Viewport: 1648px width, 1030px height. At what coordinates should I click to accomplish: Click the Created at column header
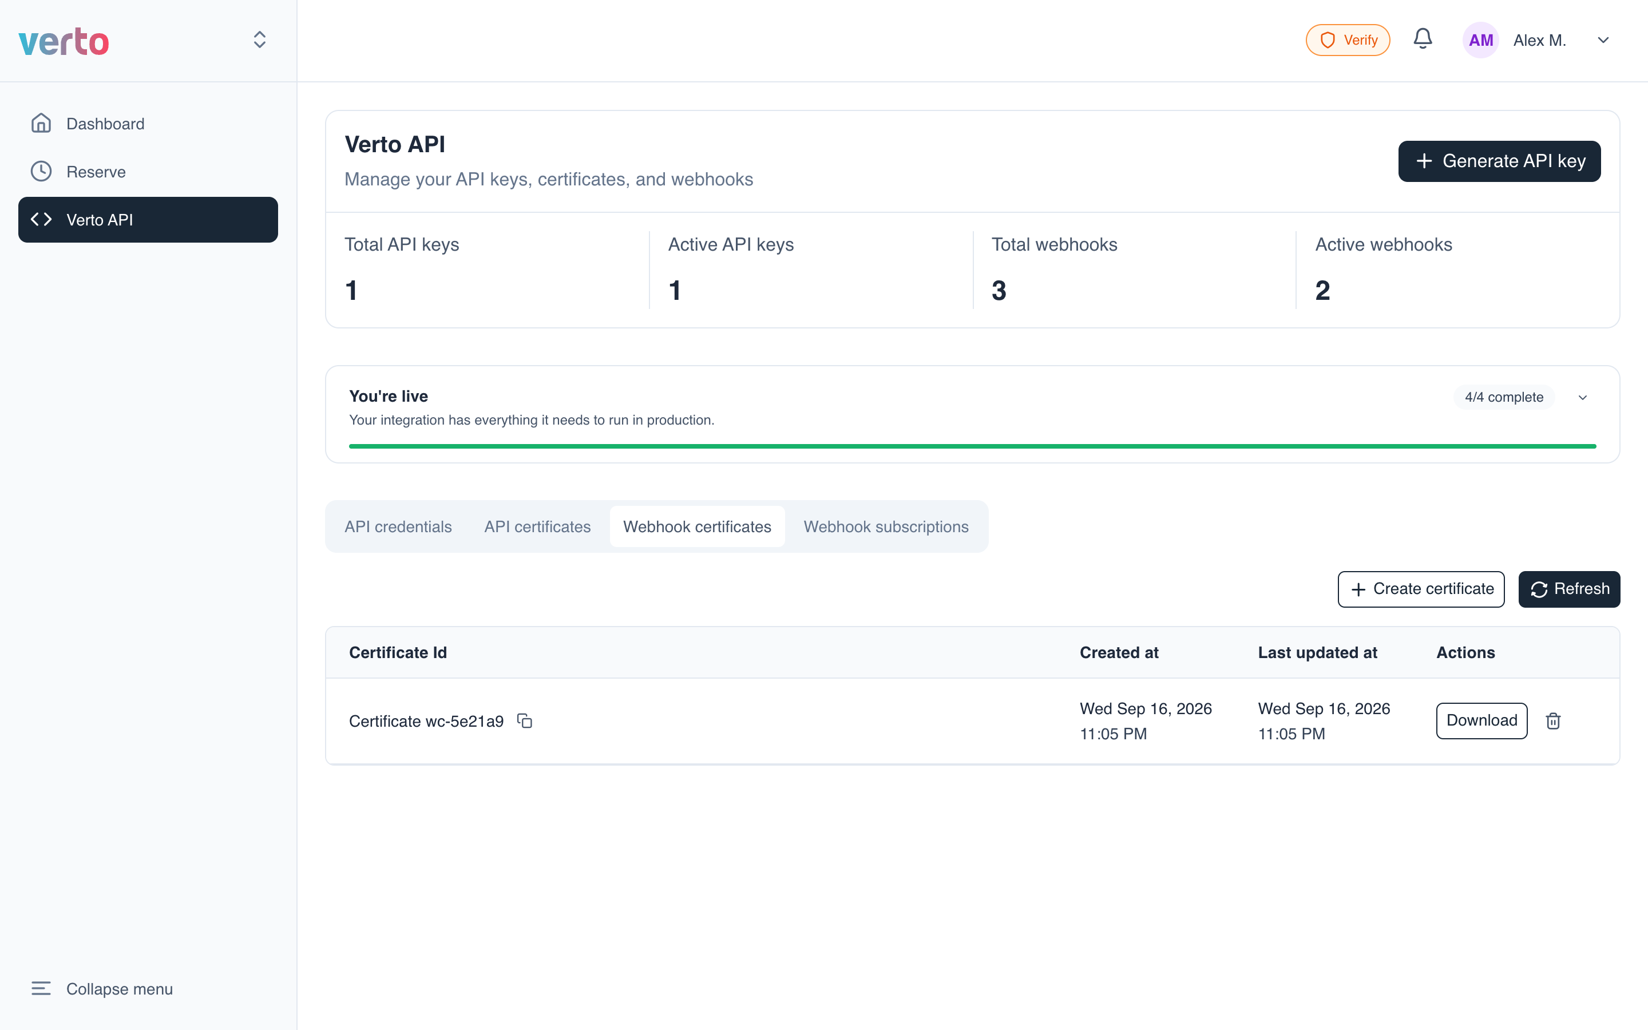(x=1119, y=652)
